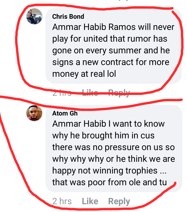187x212 pixels.
Task: Click the Atom Gh commenter name
Action: click(x=65, y=113)
